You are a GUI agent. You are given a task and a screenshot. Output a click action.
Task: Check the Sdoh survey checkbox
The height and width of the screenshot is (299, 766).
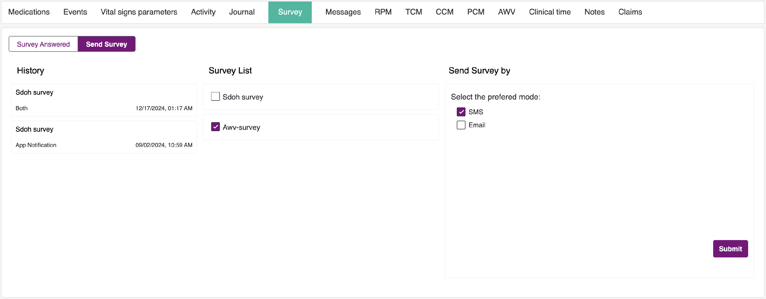(x=215, y=97)
